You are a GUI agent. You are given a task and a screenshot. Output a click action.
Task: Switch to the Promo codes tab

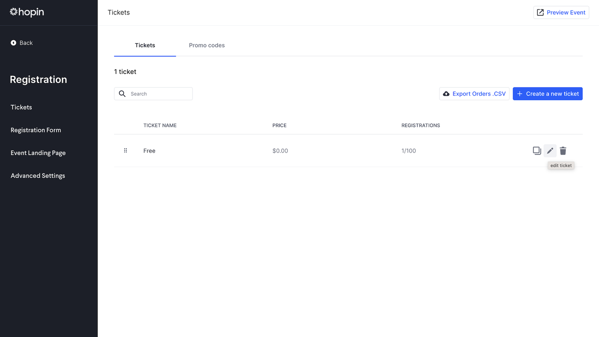click(207, 45)
